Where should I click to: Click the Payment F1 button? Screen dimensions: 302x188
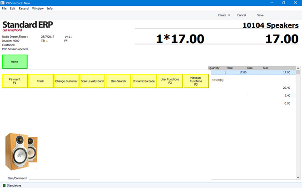click(x=15, y=81)
